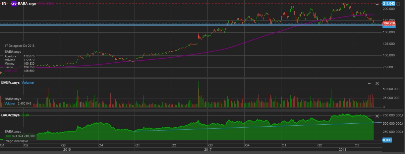Close the OBV indicator panel
This screenshot has height=154, width=405.
[377, 116]
